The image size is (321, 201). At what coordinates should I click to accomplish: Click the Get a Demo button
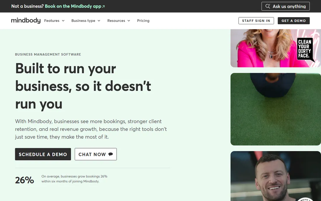coord(294,21)
